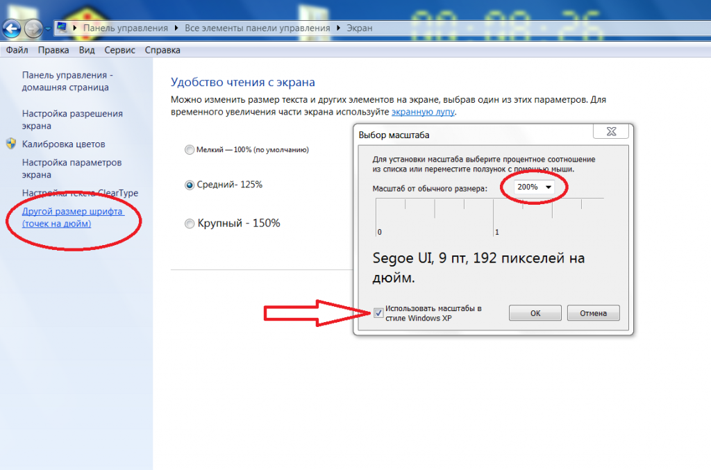Click the shield icon beside Калибровка цветов
Screen dimensions: 711x470
tap(11, 144)
